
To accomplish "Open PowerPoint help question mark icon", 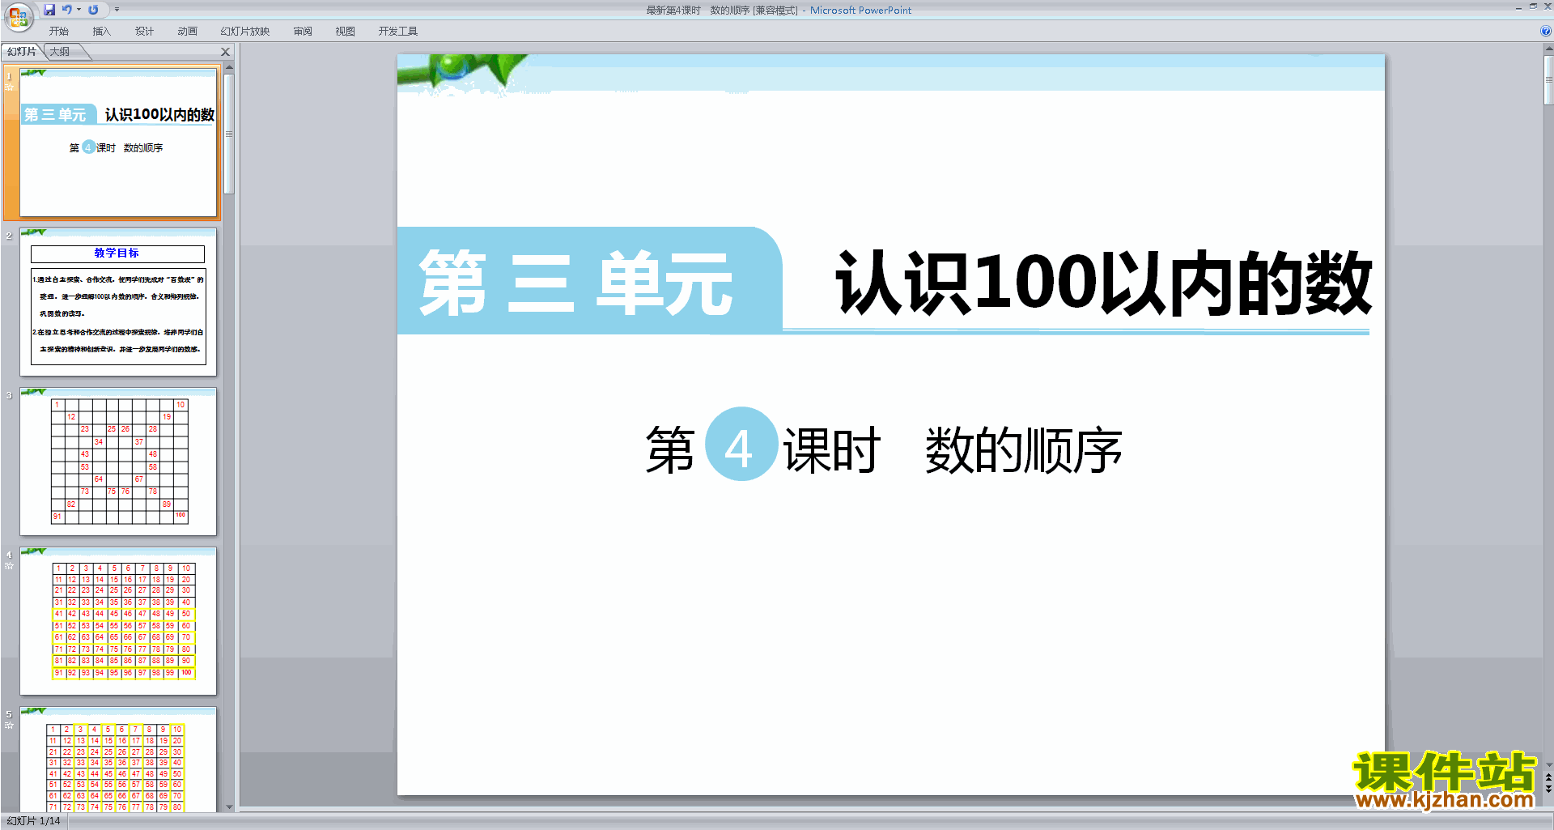I will click(1546, 31).
